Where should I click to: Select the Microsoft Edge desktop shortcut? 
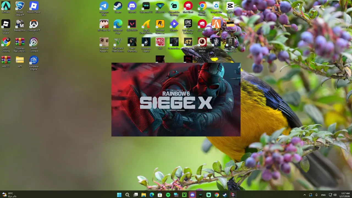click(x=118, y=27)
